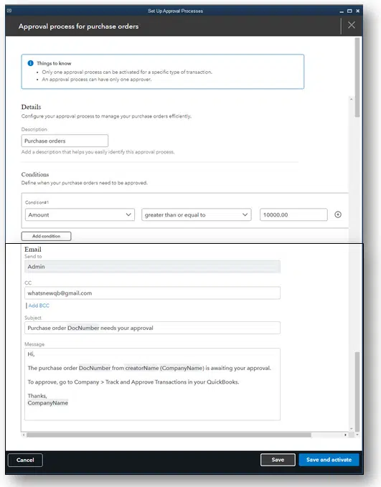This screenshot has height=487, width=381.
Task: Click right arrow of horizontal scrollbar
Action: coord(345,435)
